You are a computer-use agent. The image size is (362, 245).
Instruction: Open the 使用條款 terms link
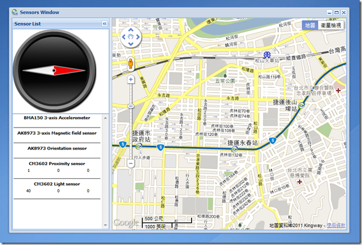(336, 225)
